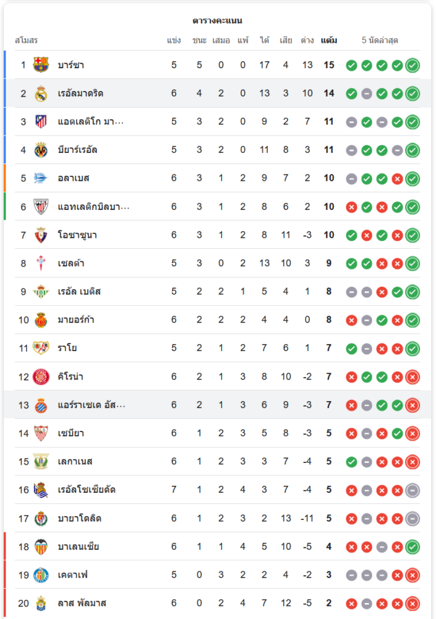Click the Sevilla club crest
This screenshot has width=436, height=619.
point(41,433)
